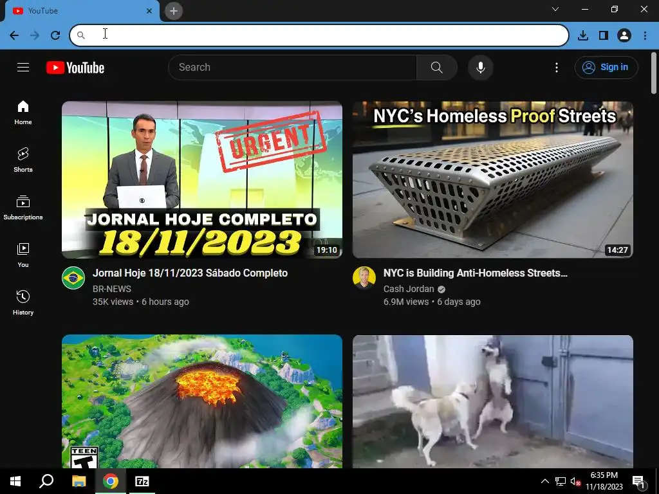659x494 pixels.
Task: Open File Explorer from taskbar
Action: pyautogui.click(x=79, y=481)
